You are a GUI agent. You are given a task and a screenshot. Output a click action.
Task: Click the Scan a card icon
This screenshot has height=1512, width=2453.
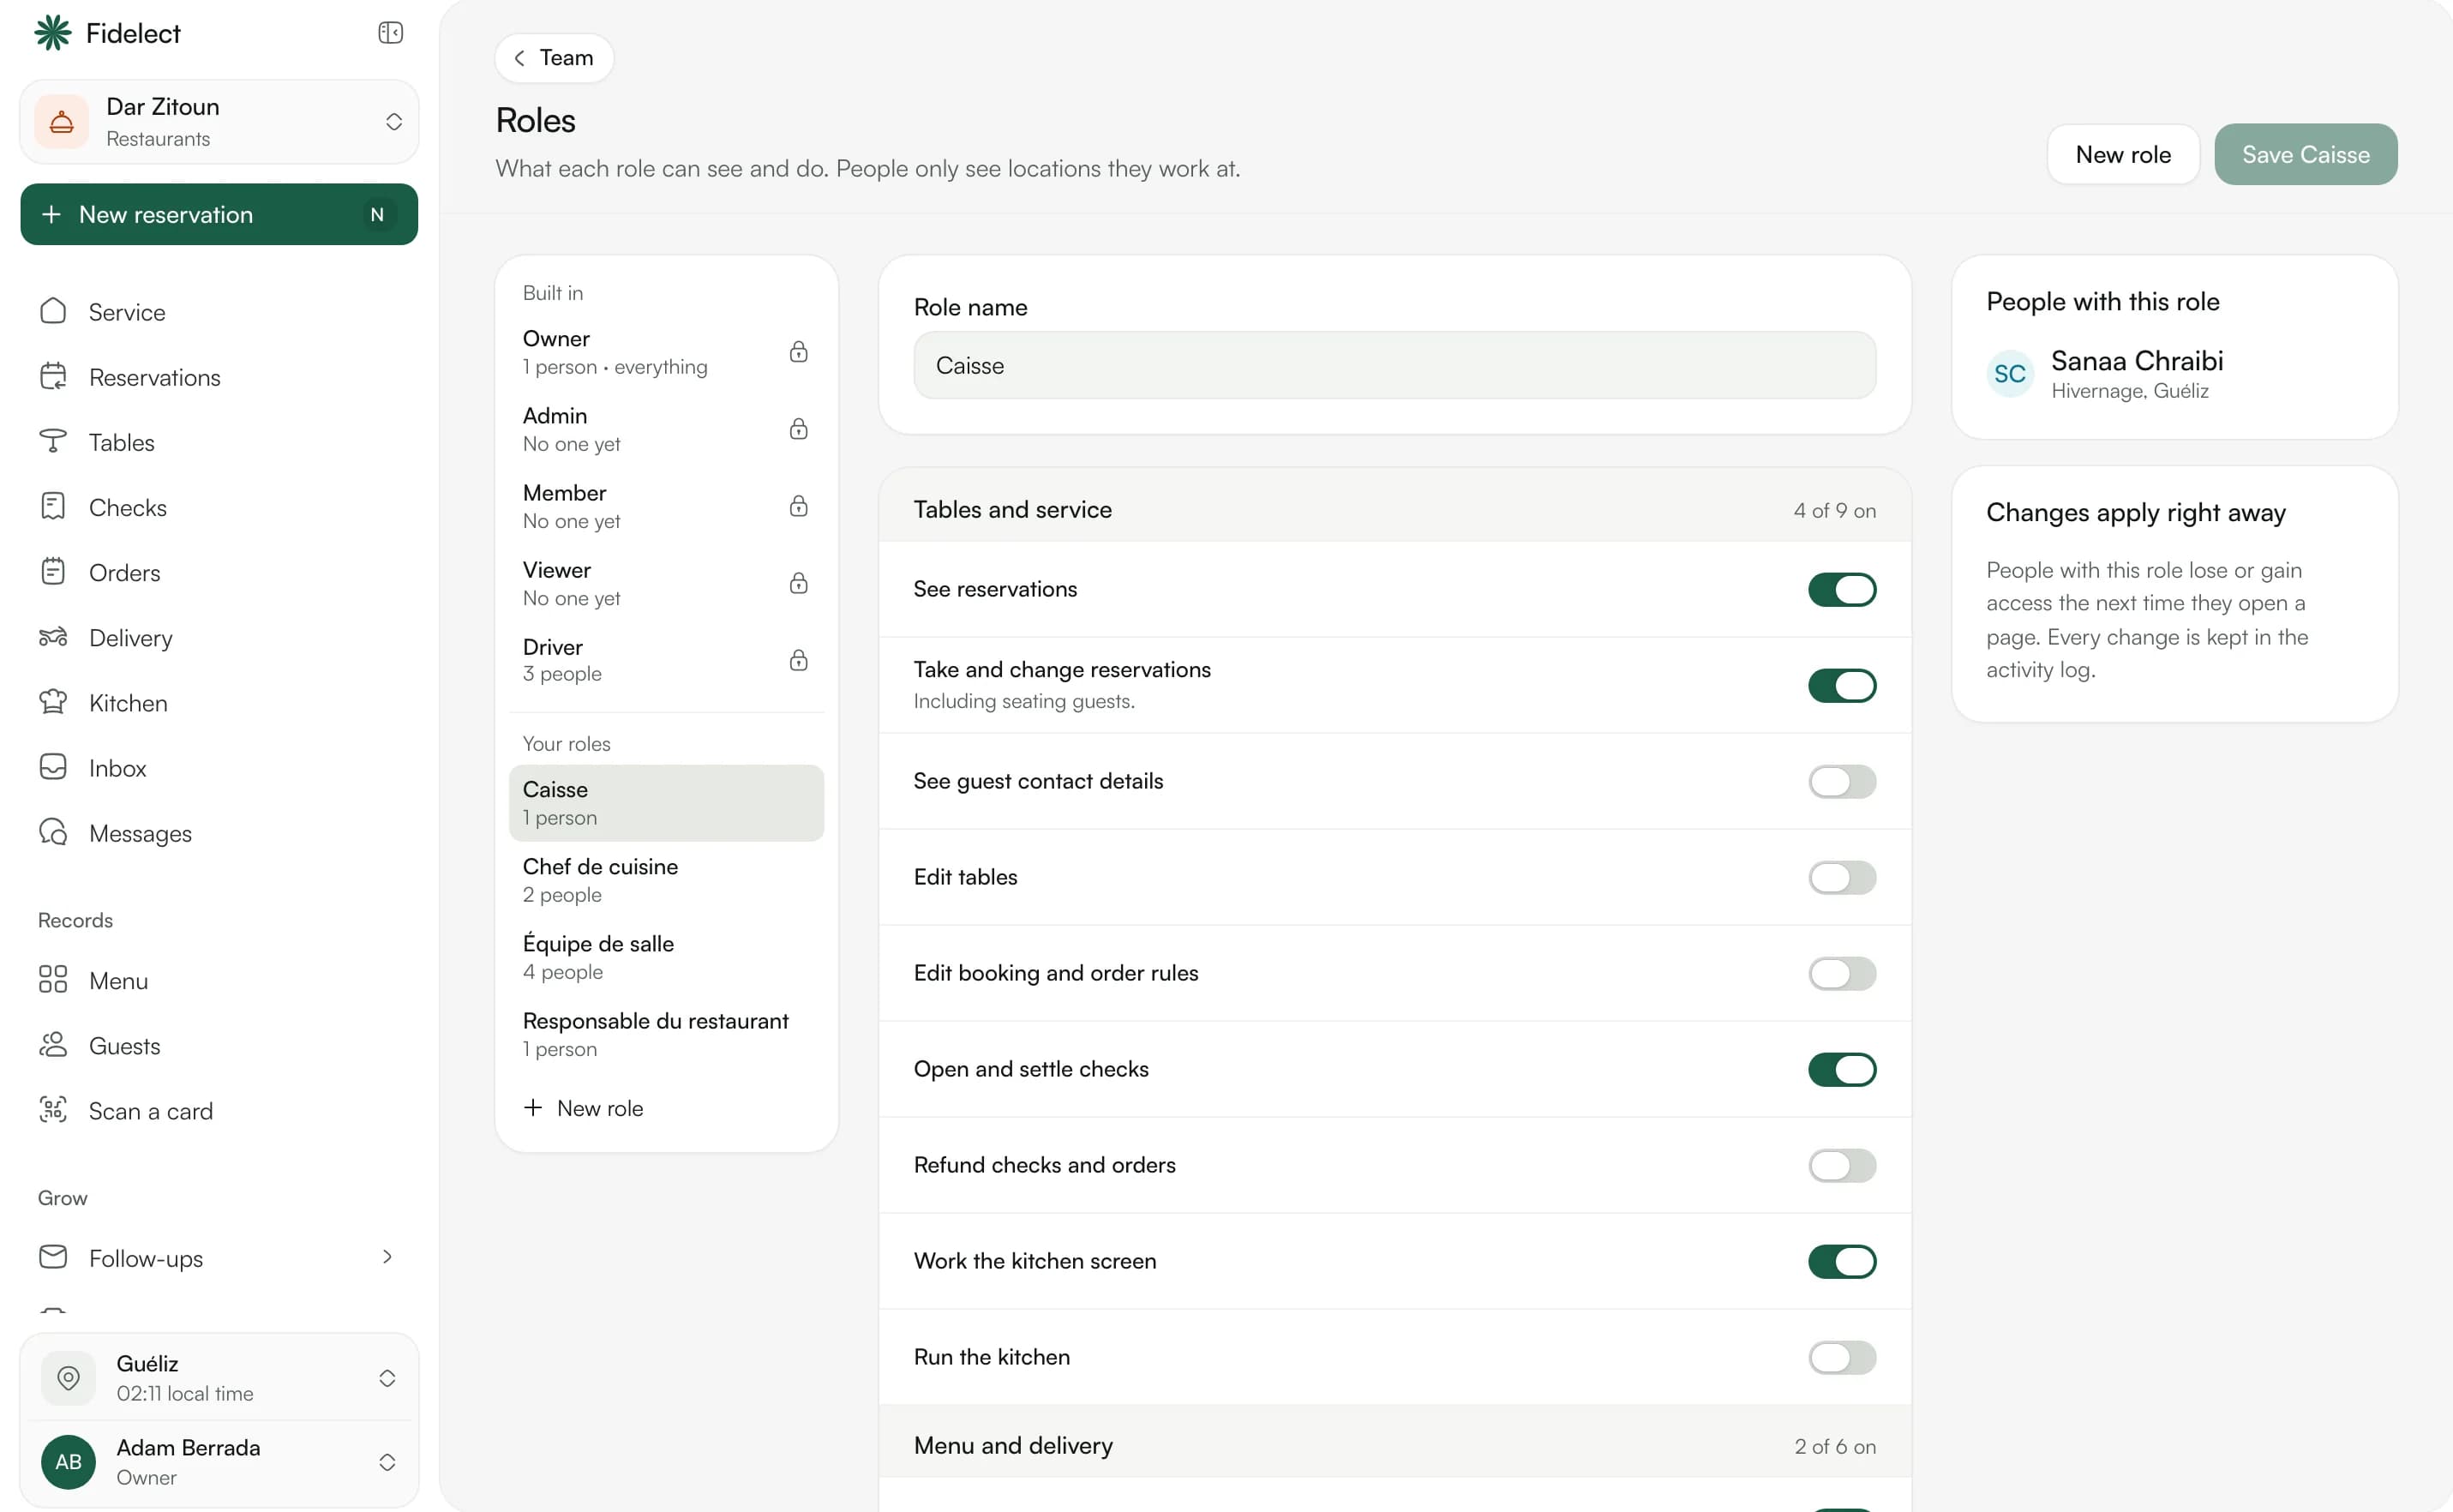[53, 1110]
